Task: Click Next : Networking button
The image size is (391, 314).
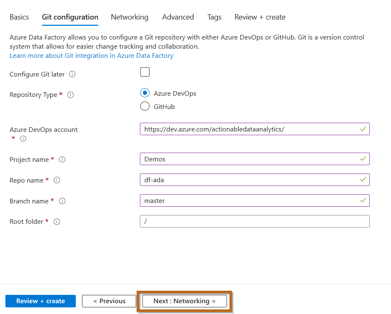Action: [x=184, y=301]
